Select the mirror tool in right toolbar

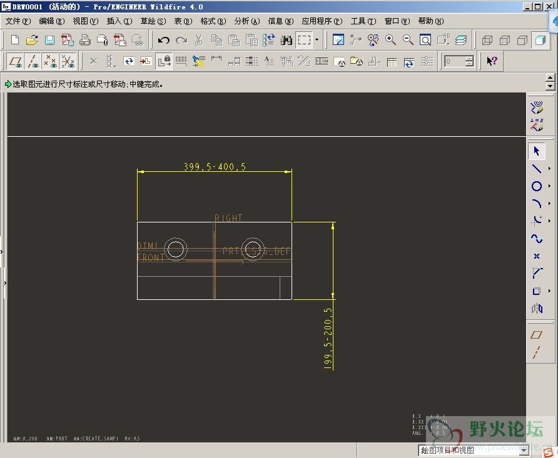[x=537, y=309]
